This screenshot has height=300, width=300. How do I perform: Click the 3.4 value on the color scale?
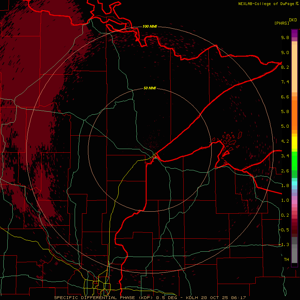click(285, 156)
